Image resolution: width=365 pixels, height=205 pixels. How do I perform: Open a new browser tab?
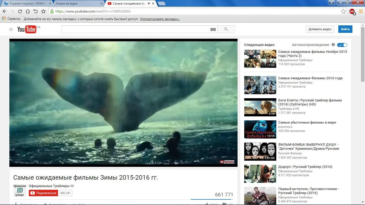[x=162, y=3]
